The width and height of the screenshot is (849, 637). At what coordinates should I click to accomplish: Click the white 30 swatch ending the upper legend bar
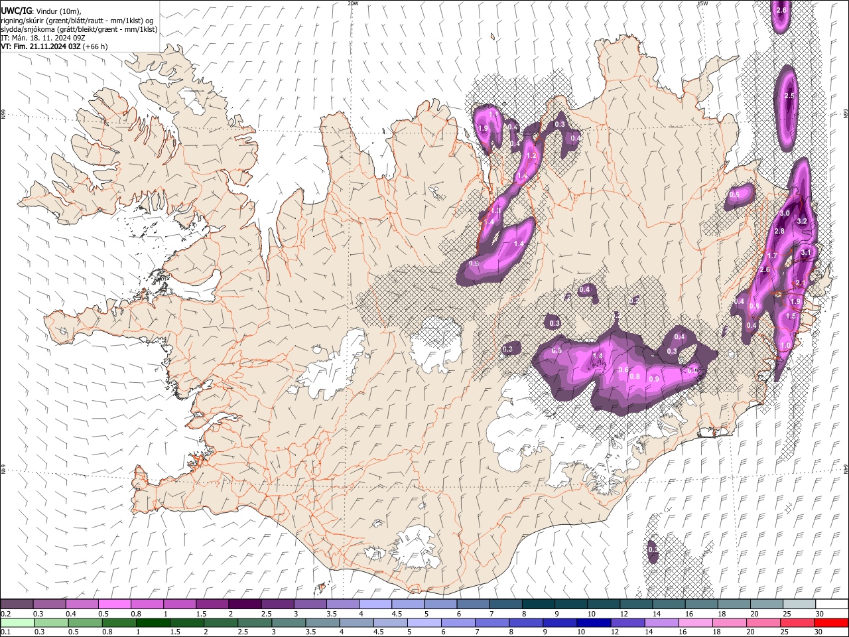[x=831, y=604]
